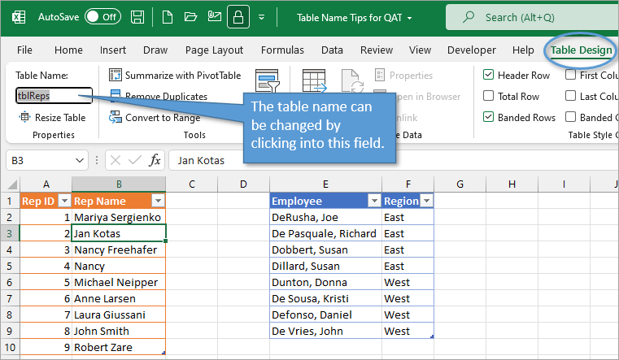The image size is (619, 360).
Task: Click the Save icon in Quick Access Toolbar
Action: [137, 16]
